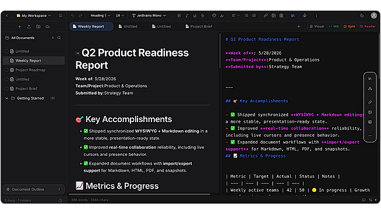Viewport: 381px width, 214px height.
Task: Click the visual editor's vertical scrollbar
Action: [x=220, y=51]
